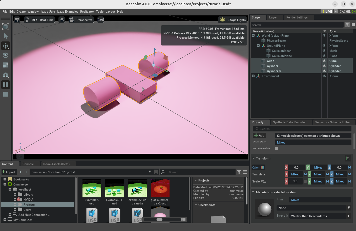This screenshot has height=231, width=356.
Task: Toggle visibility of CollisionMesh prim
Action: [324, 51]
